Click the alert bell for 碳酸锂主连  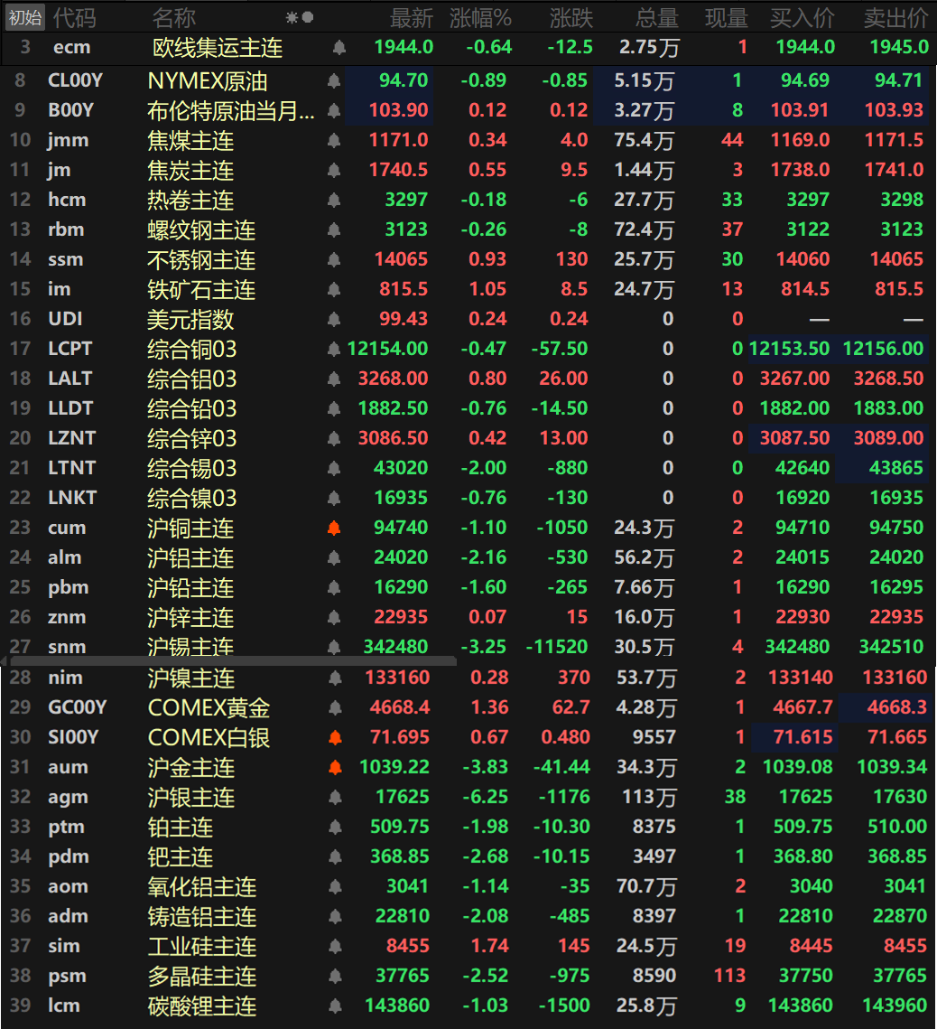(x=333, y=1006)
